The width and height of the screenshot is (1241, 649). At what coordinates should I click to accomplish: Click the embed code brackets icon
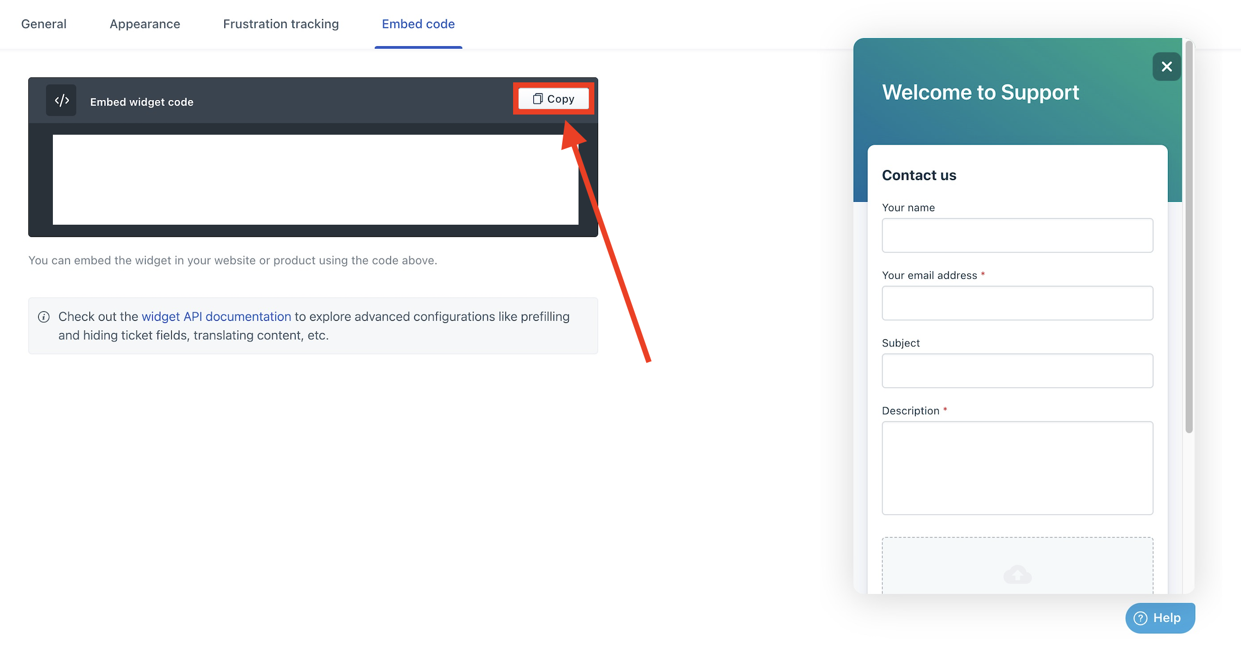pos(61,100)
